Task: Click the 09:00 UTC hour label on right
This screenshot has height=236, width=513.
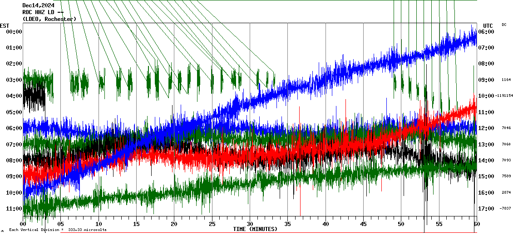Action: [x=486, y=80]
